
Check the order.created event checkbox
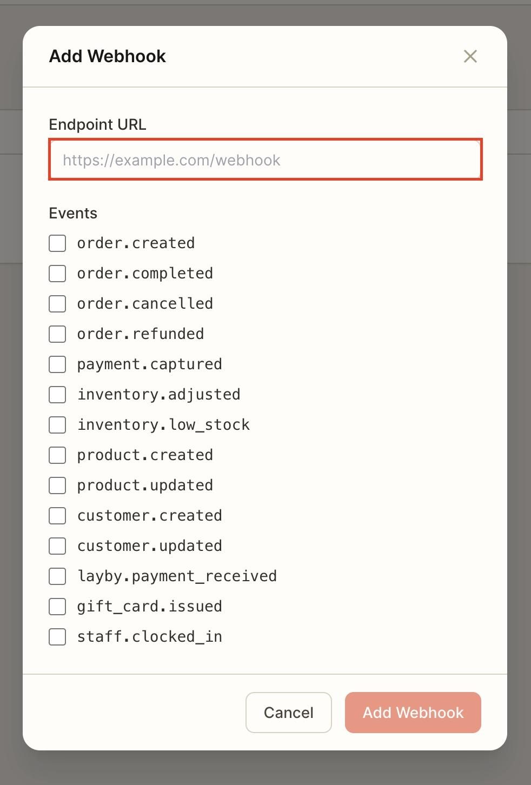click(57, 243)
